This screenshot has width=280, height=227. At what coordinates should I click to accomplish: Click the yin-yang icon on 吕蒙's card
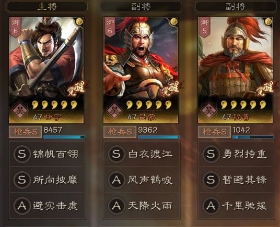[174, 22]
